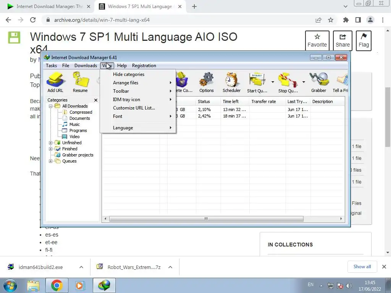This screenshot has width=391, height=293.
Task: Open the Registration menu
Action: coord(144,66)
